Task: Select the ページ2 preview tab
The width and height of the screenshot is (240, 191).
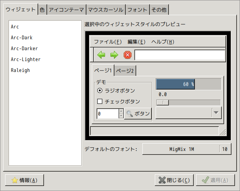Action: tap(125, 71)
